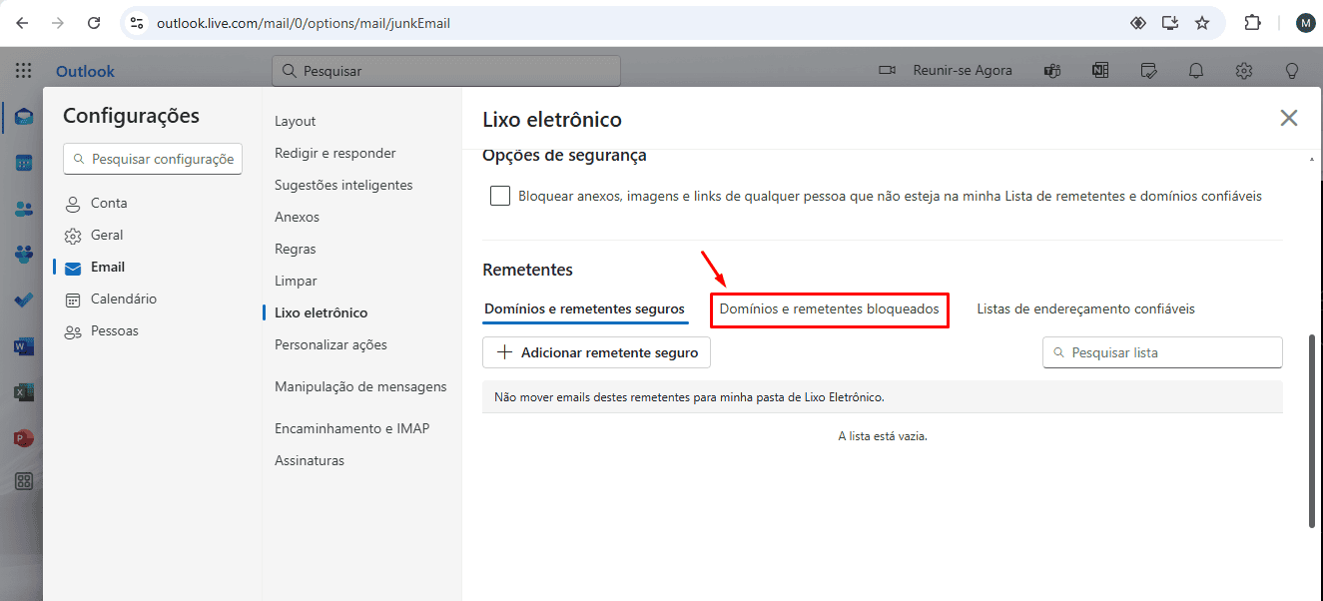Click the OneNote feed icon in header
1323x601 pixels.
pyautogui.click(x=1100, y=71)
